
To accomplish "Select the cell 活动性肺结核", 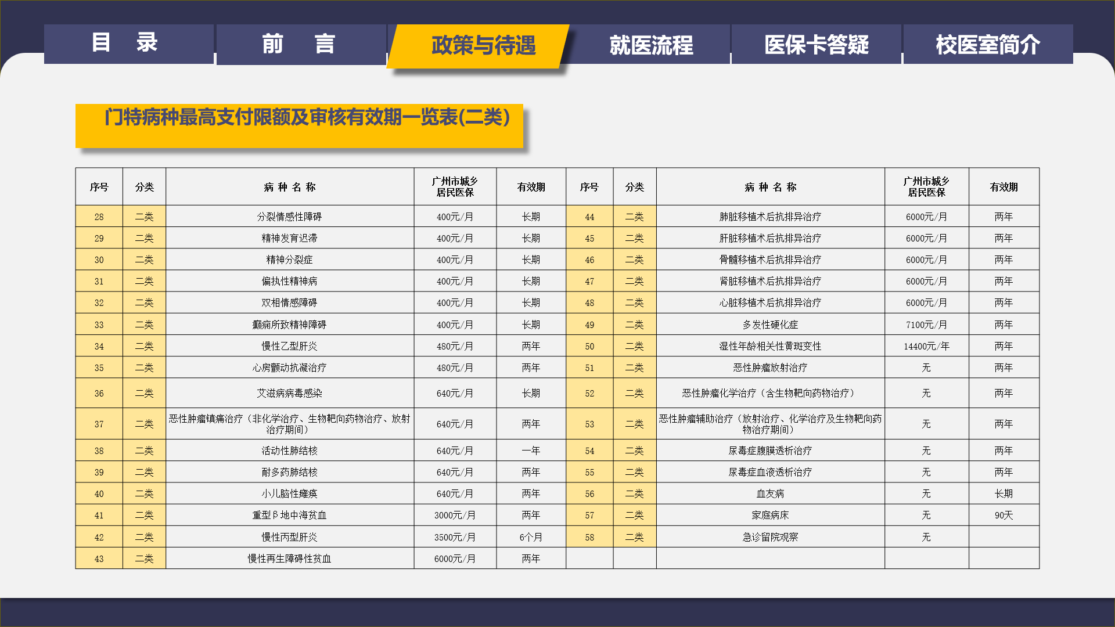I will click(x=290, y=451).
